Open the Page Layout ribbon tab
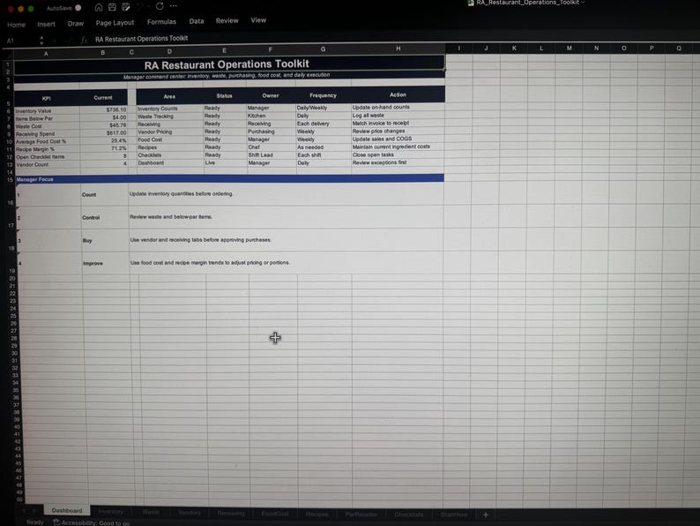This screenshot has width=700, height=526. click(115, 22)
